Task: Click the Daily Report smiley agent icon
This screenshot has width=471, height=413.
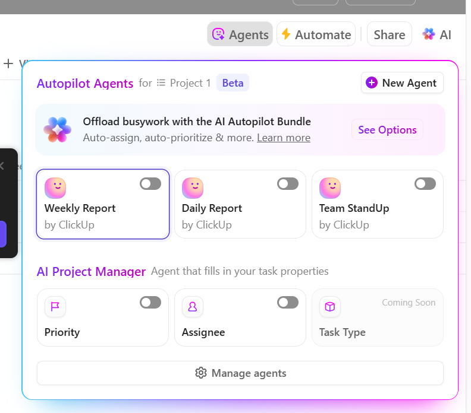Action: pos(193,188)
